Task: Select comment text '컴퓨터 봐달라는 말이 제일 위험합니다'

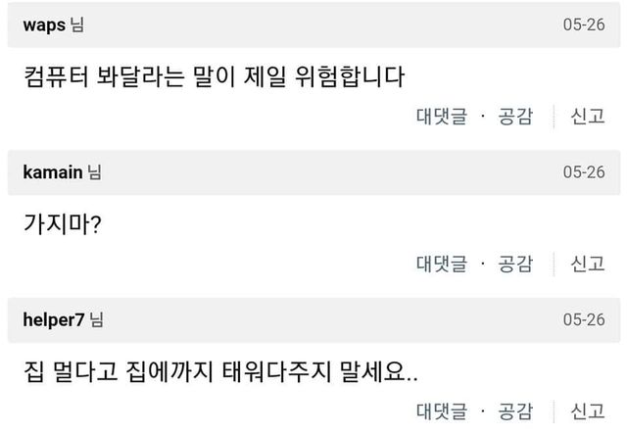Action: point(213,75)
